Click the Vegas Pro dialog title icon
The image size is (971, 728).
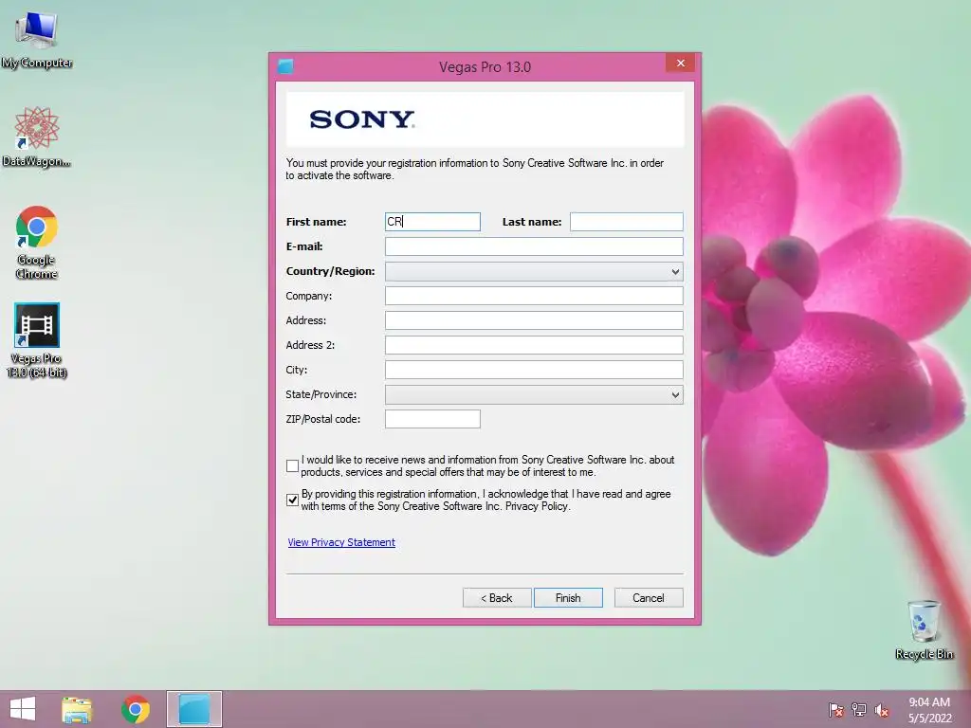pos(285,66)
